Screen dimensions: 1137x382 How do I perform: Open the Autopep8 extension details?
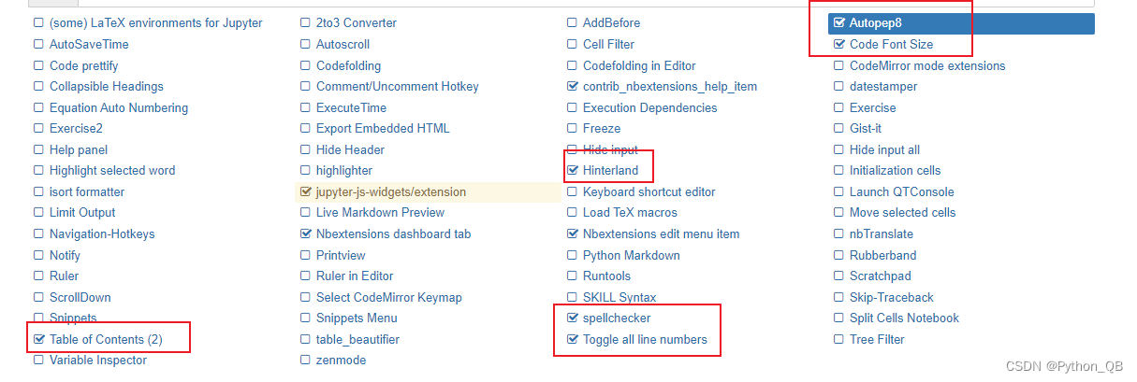pos(875,22)
